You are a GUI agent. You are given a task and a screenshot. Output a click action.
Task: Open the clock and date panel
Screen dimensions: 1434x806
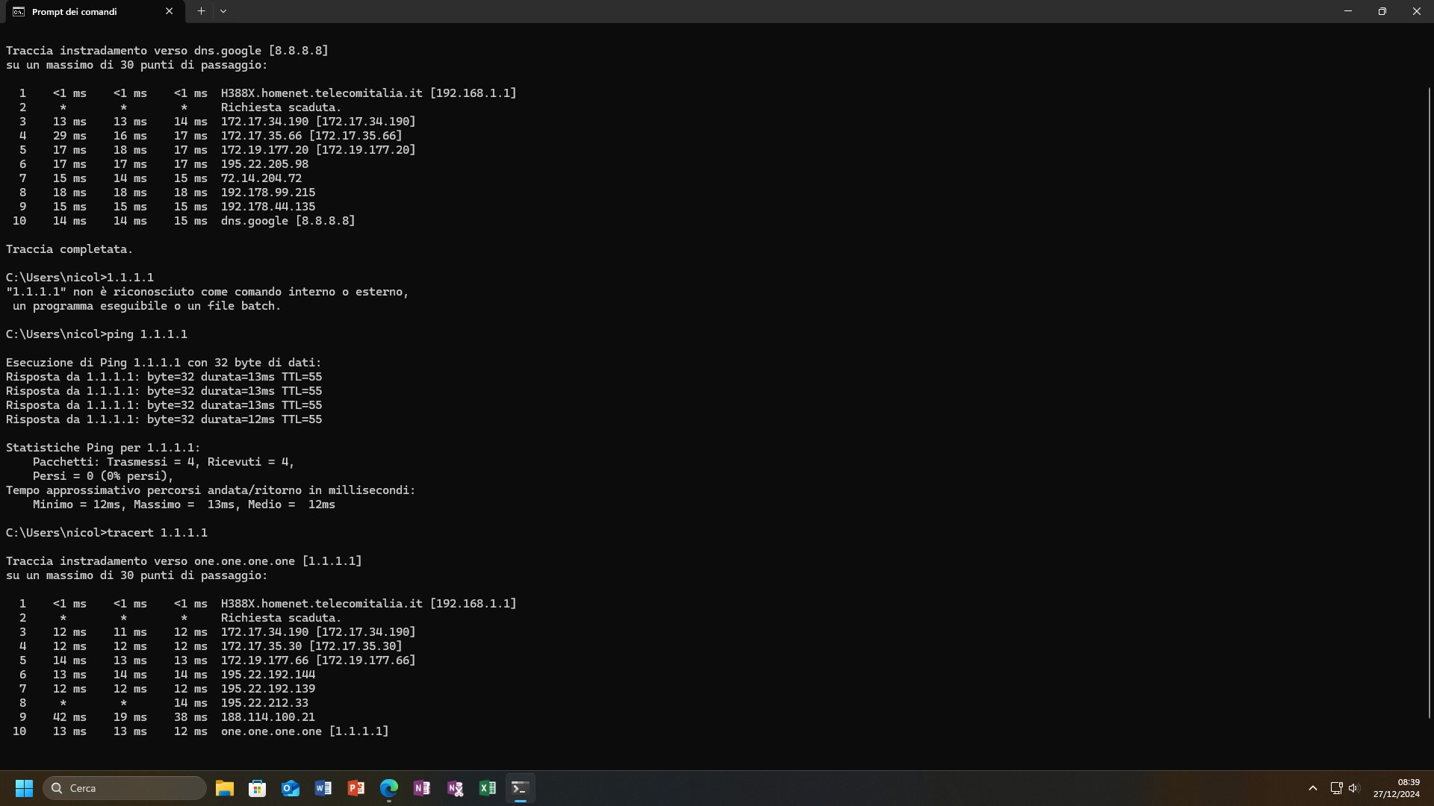1396,788
